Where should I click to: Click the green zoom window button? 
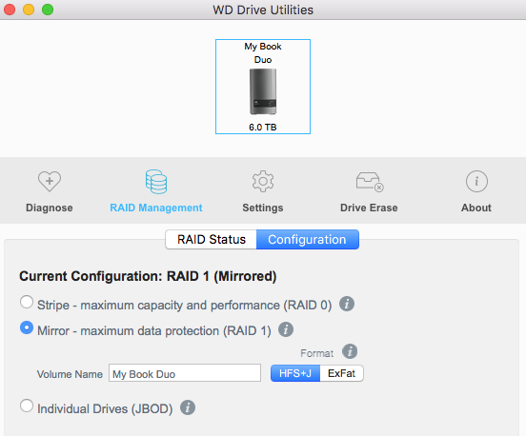[48, 10]
